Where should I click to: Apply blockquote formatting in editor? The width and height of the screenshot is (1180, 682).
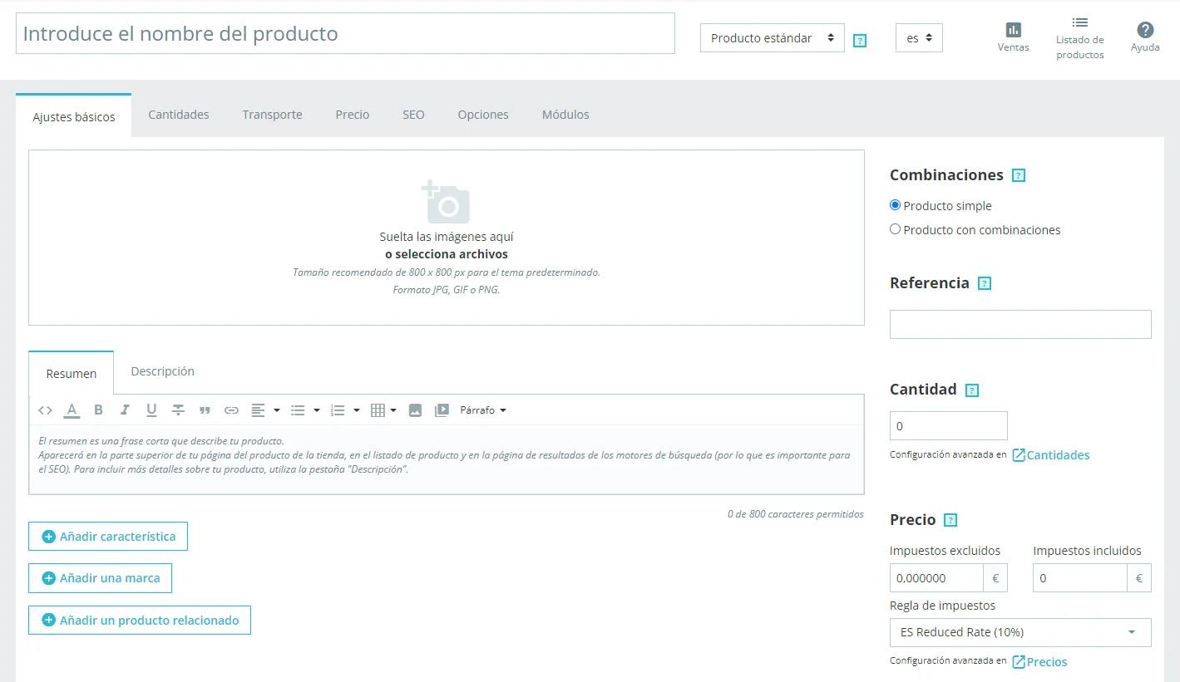pos(205,410)
